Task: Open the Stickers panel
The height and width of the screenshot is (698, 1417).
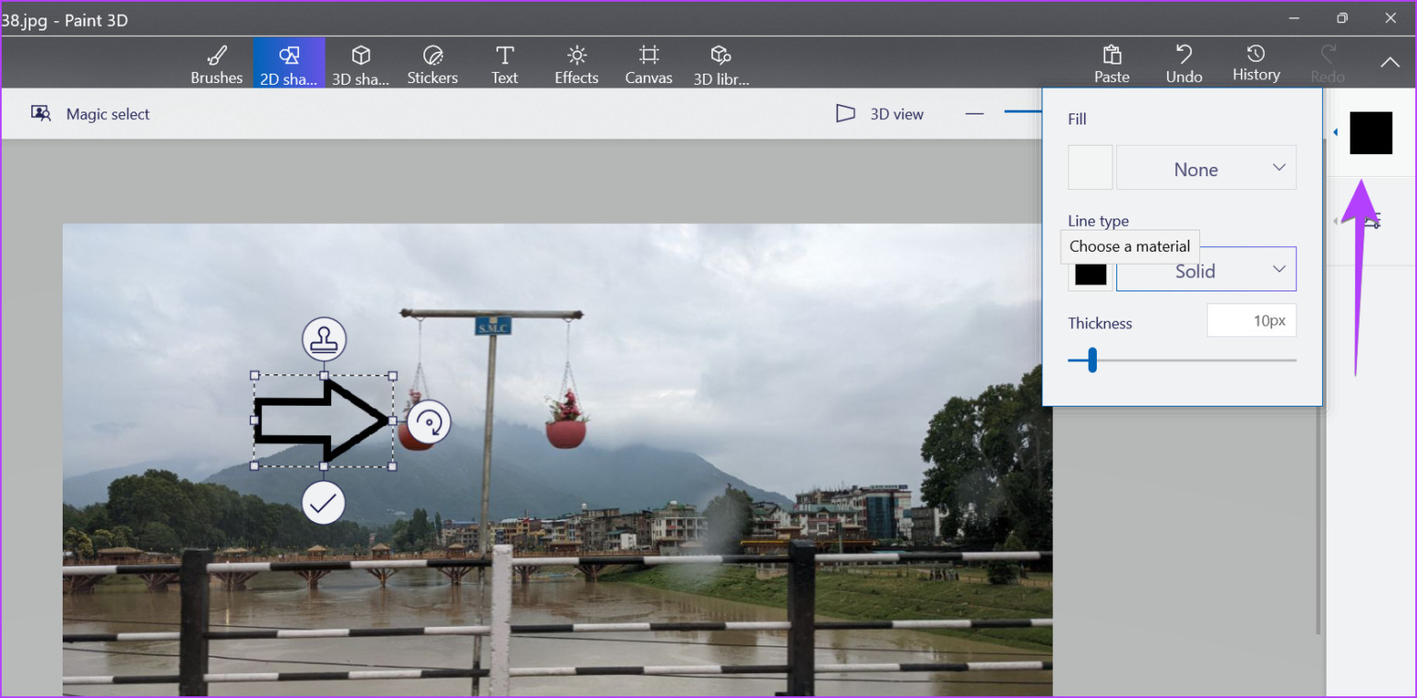Action: [432, 63]
